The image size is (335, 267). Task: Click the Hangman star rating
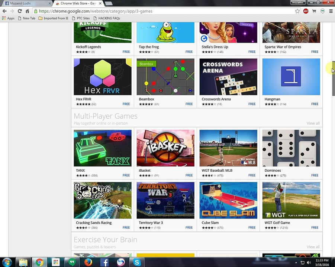(x=272, y=104)
